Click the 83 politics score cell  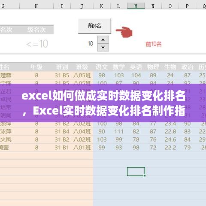click(x=187, y=131)
